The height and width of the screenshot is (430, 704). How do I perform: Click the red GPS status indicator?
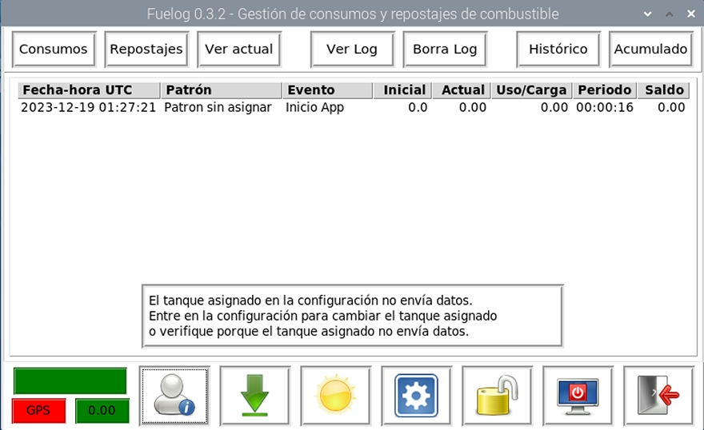click(x=38, y=411)
